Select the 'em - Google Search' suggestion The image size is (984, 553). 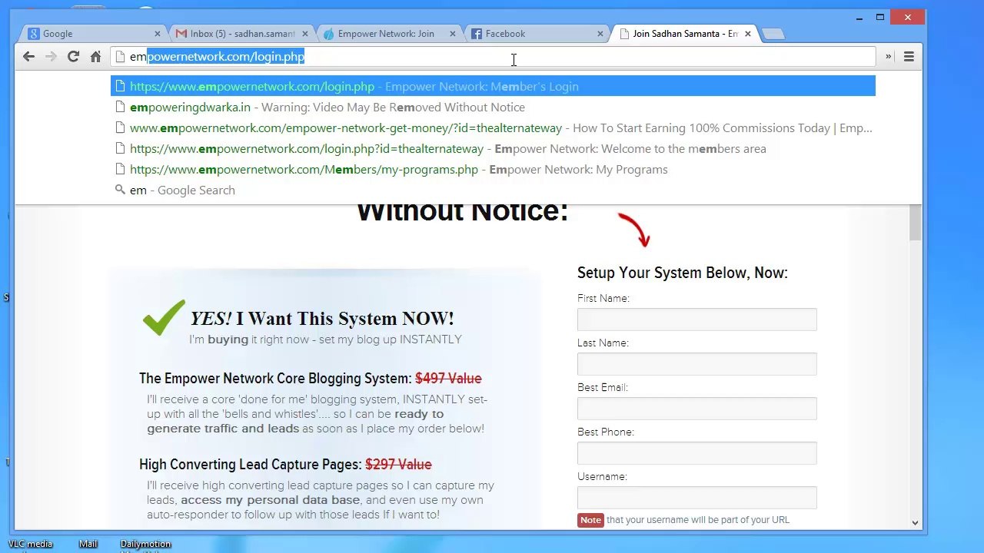coord(493,190)
